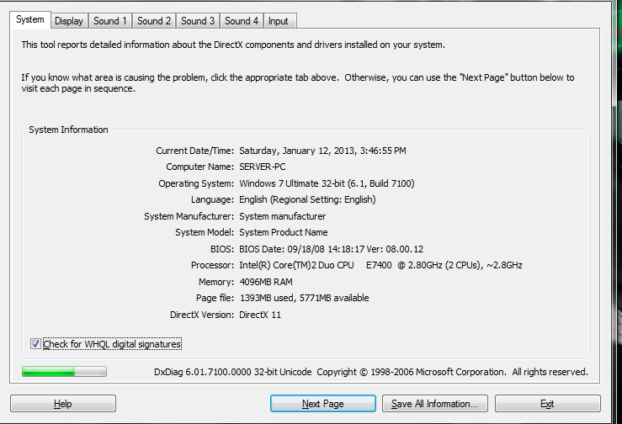Viewport: 622px width, 424px height.
Task: Open the Sound 3 tab
Action: [198, 21]
